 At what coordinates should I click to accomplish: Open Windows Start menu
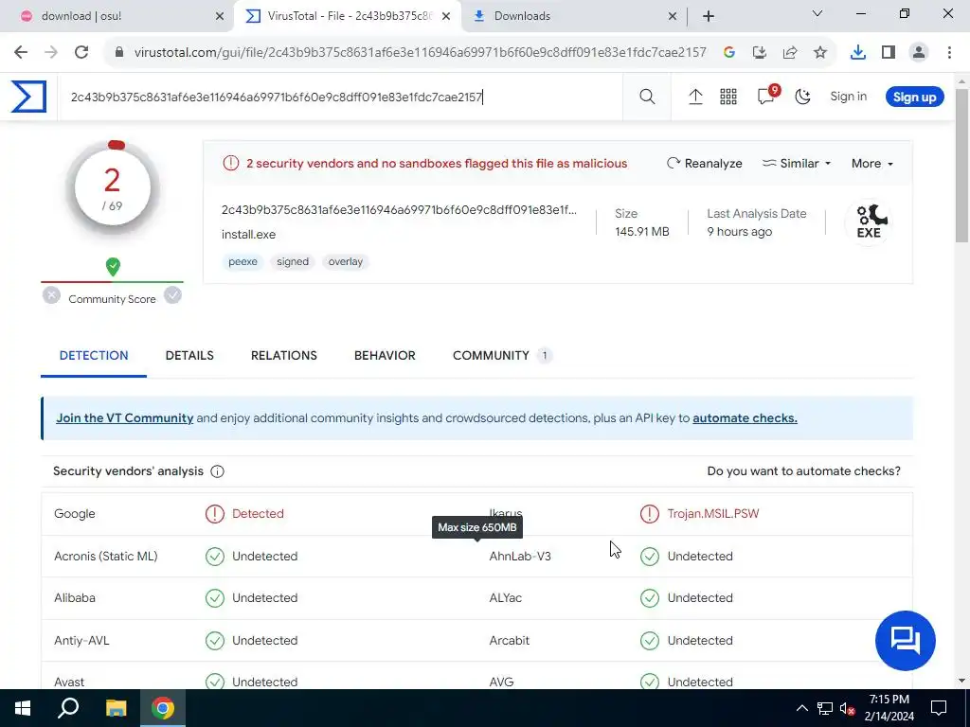(23, 708)
